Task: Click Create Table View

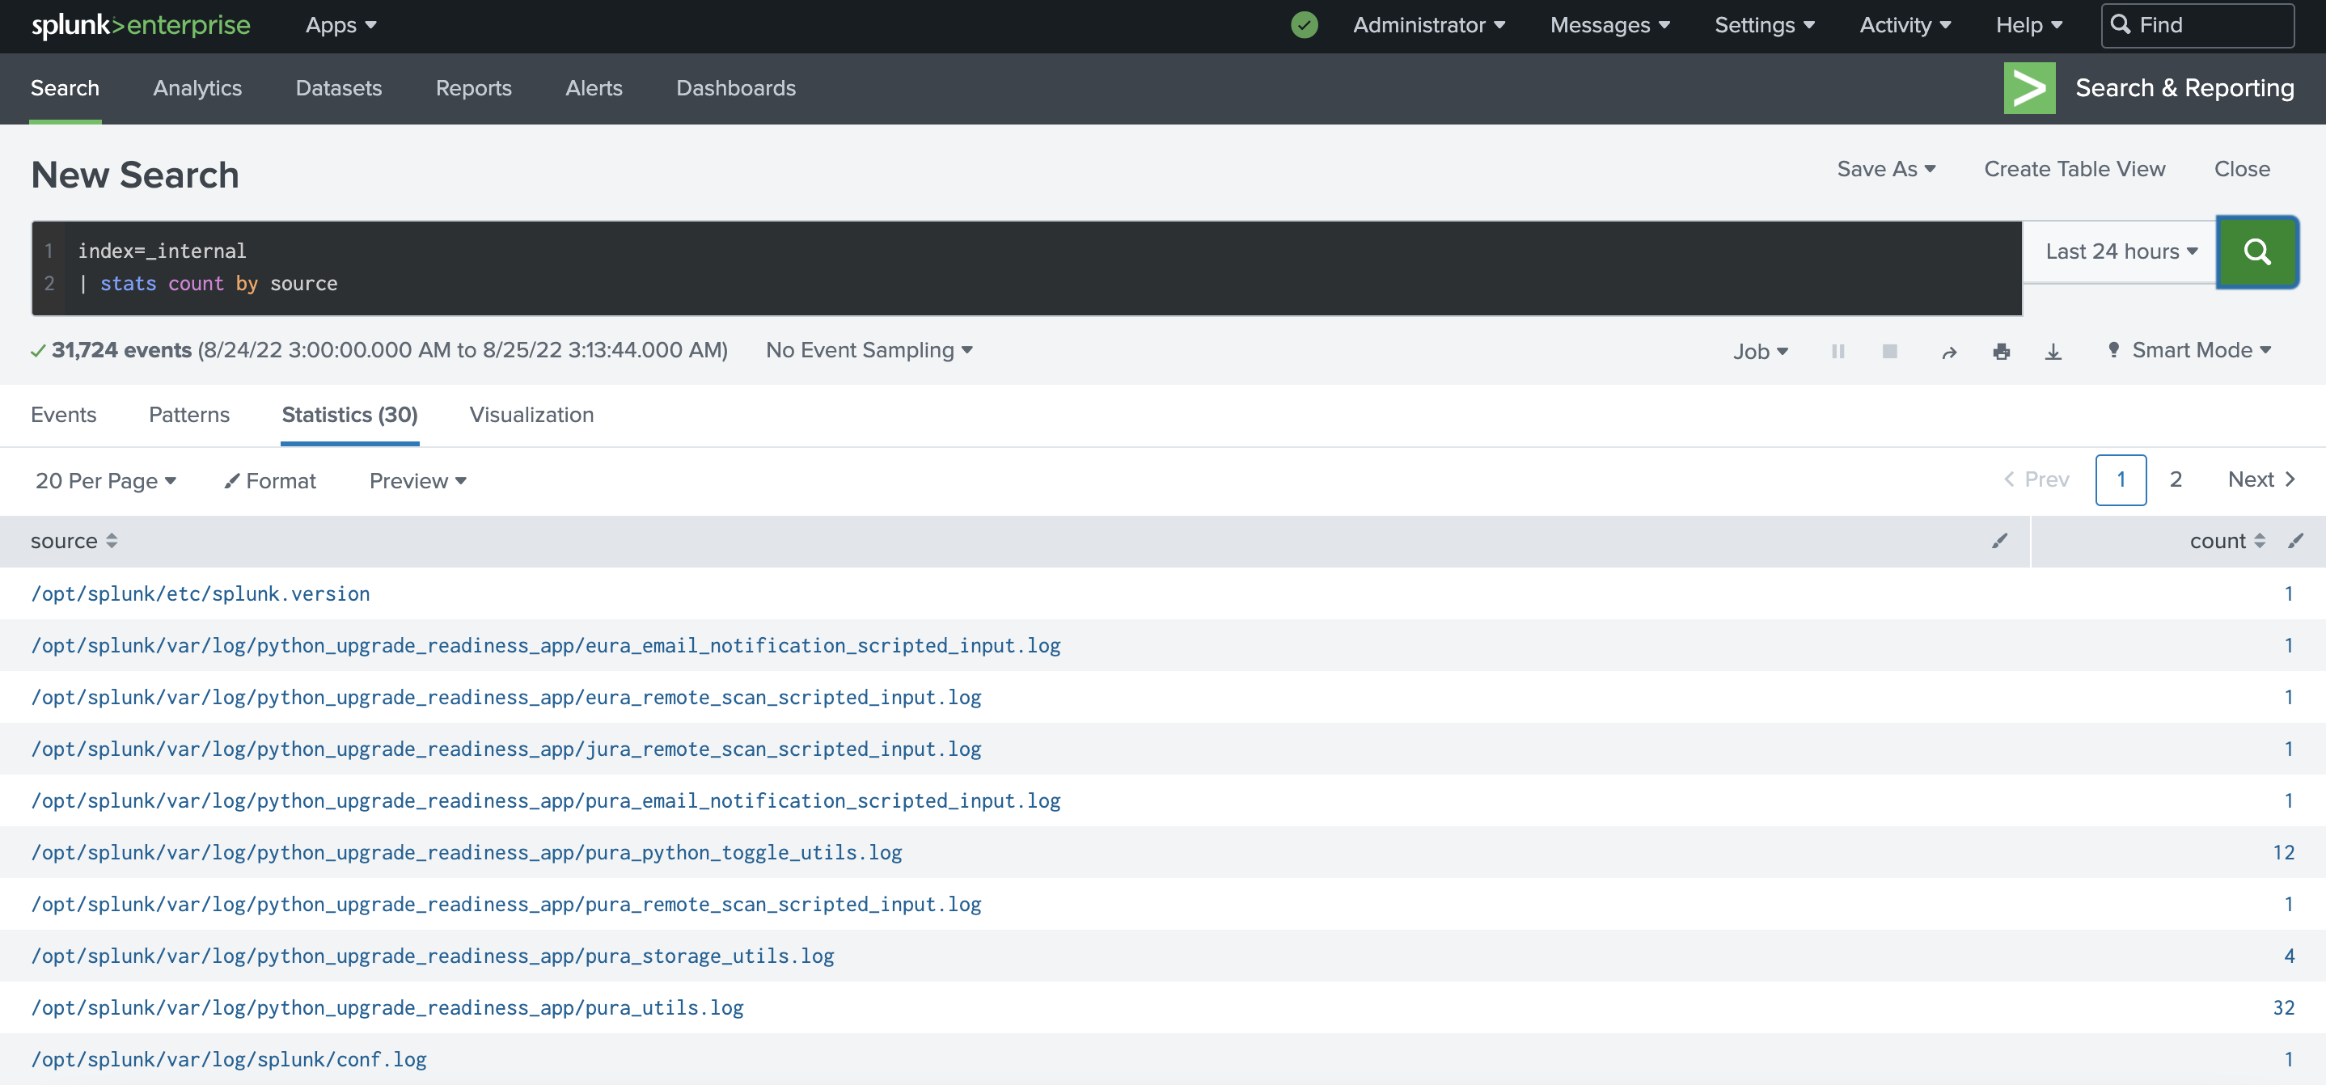Action: [2074, 169]
